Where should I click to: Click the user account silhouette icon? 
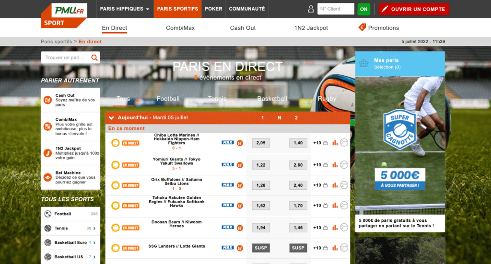(311, 9)
